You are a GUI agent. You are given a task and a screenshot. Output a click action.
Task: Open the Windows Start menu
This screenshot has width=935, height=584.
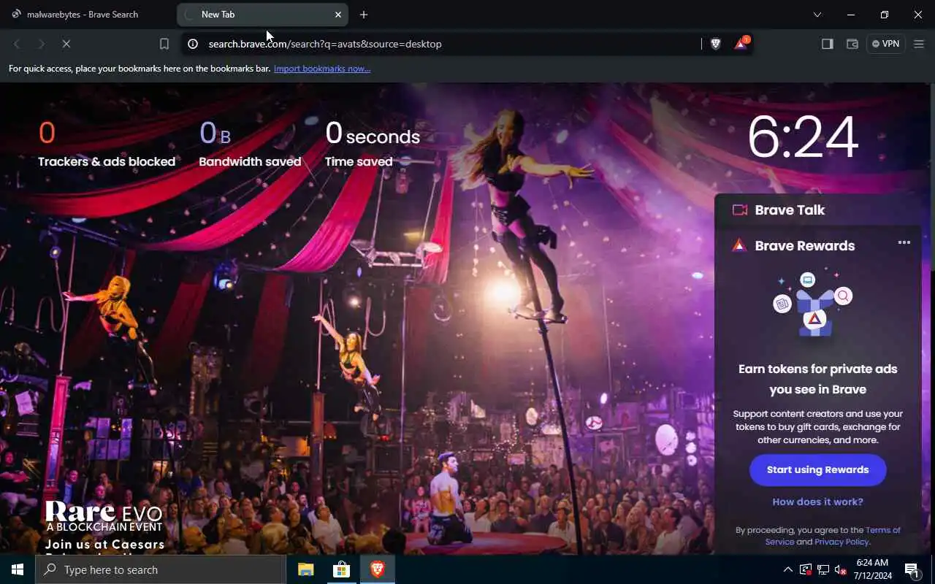tap(18, 569)
